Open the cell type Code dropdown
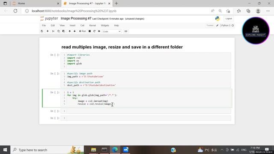The image size is (274, 154). tap(112, 31)
